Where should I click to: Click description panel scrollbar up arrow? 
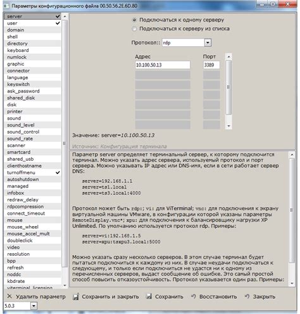292,154
